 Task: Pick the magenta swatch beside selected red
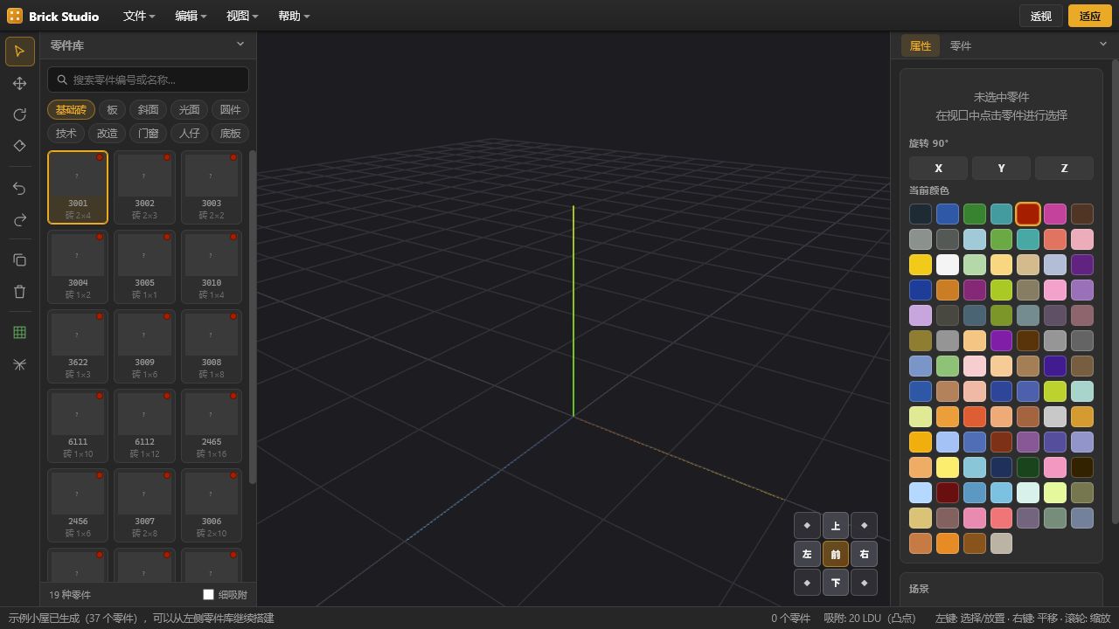point(1054,214)
